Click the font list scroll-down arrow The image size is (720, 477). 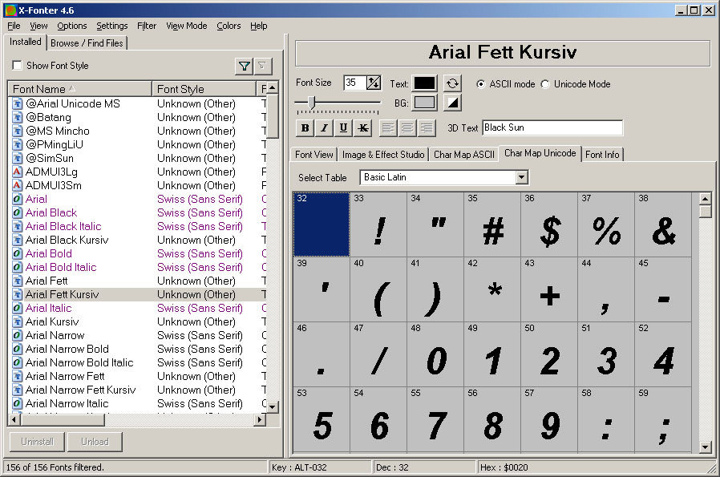pos(273,406)
